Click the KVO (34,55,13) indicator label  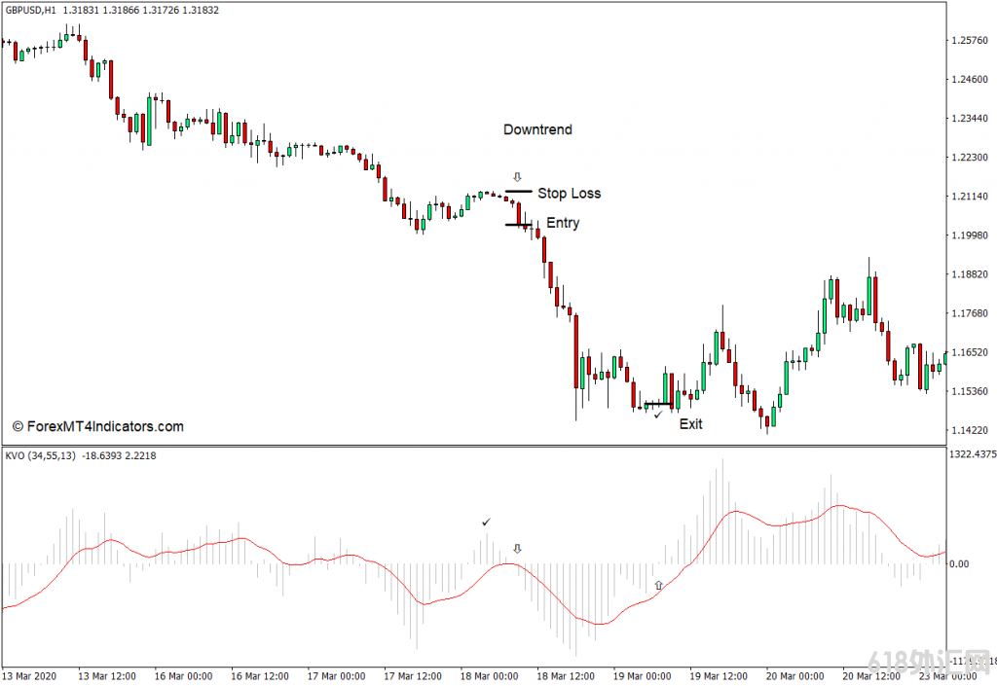pos(40,455)
